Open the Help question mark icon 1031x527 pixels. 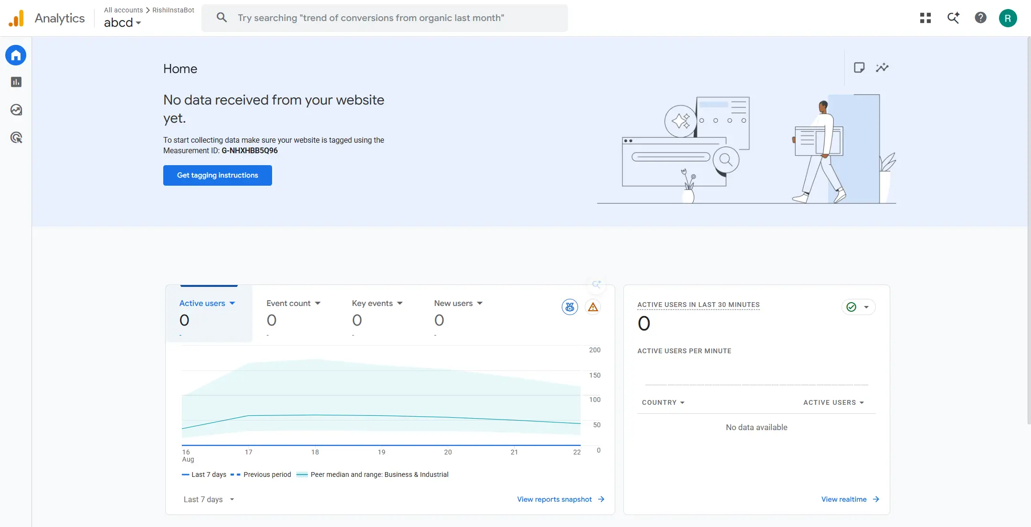pyautogui.click(x=980, y=18)
